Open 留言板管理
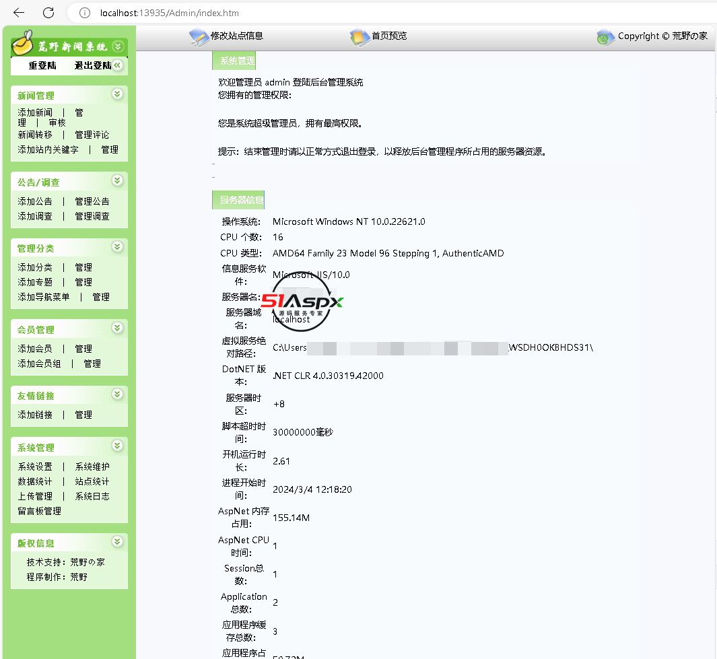Screen dimensions: 717x659 pos(39,511)
